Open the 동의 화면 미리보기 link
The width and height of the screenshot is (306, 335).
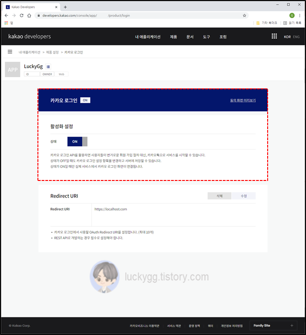[x=243, y=100]
